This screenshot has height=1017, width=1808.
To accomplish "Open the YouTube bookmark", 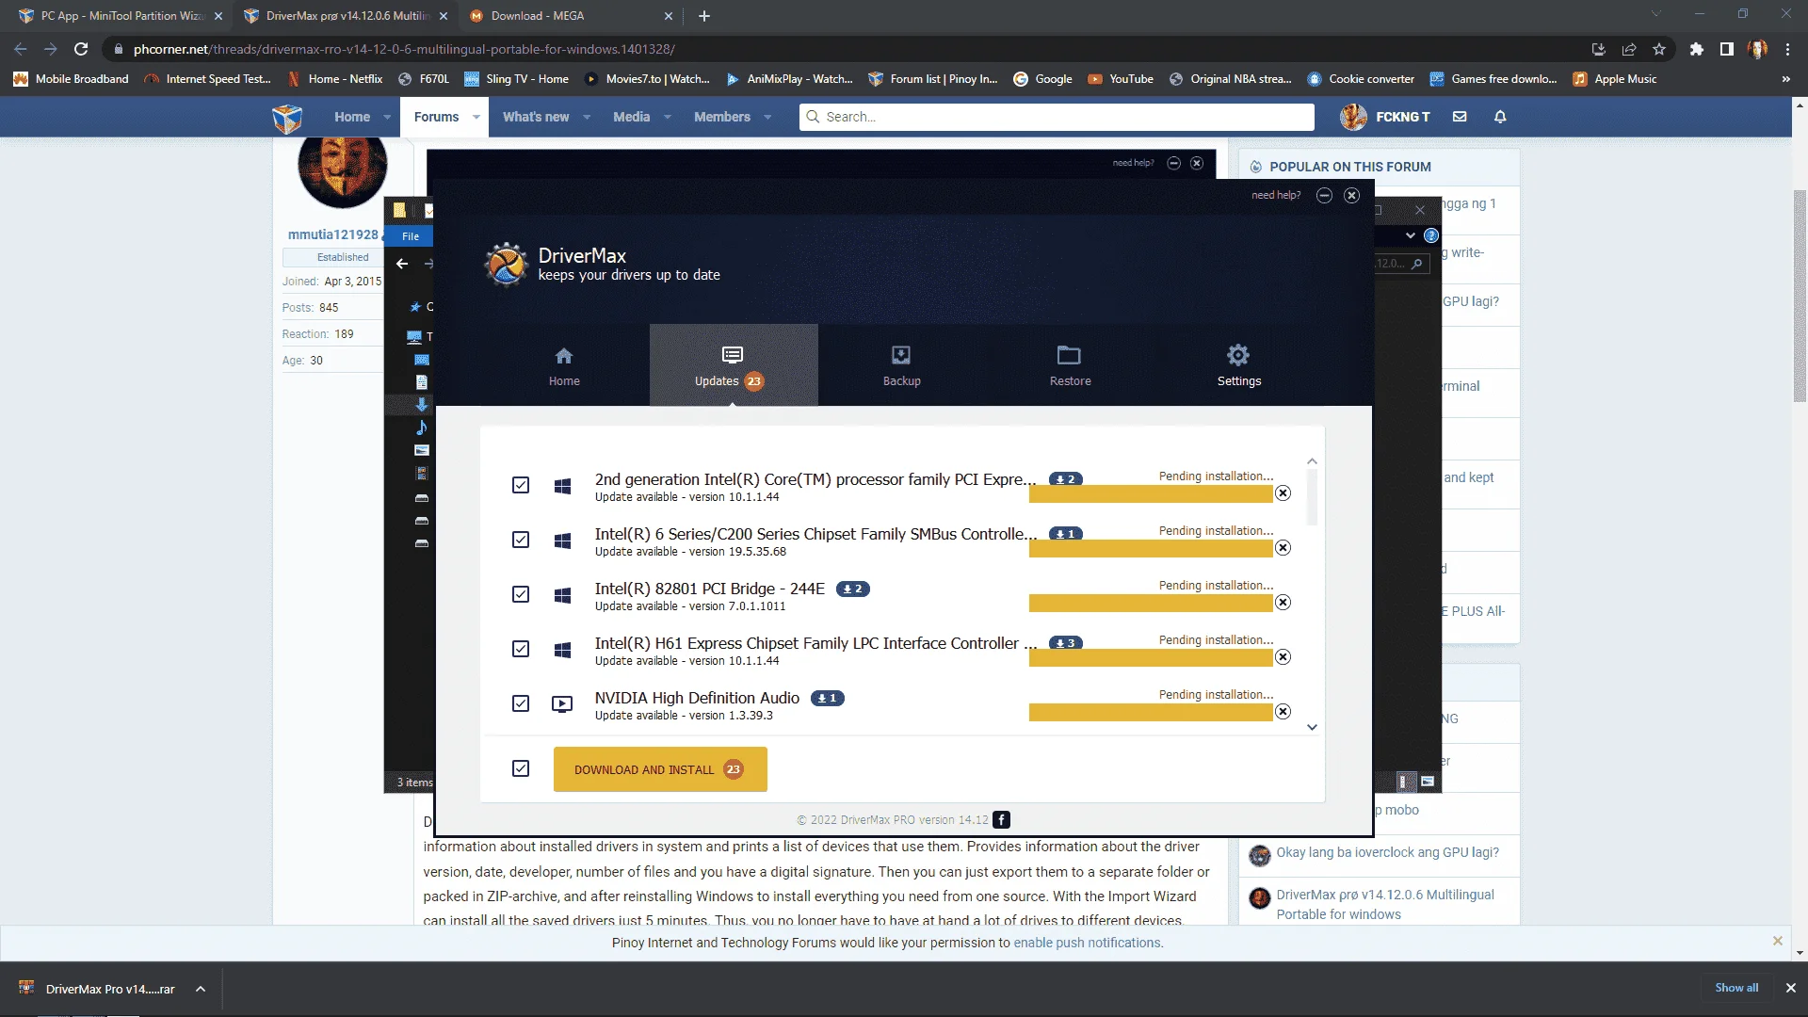I will tap(1121, 79).
